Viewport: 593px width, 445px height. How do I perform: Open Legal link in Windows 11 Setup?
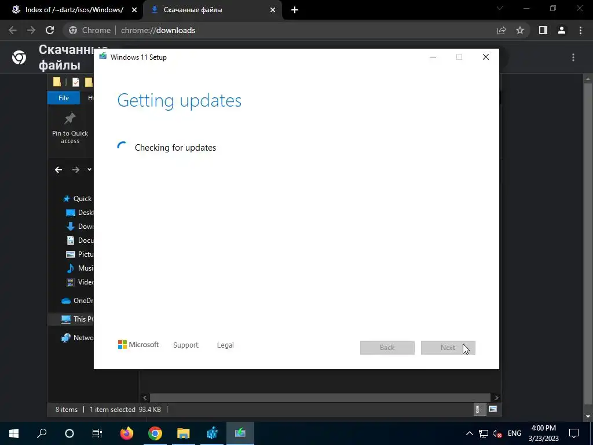click(x=225, y=345)
